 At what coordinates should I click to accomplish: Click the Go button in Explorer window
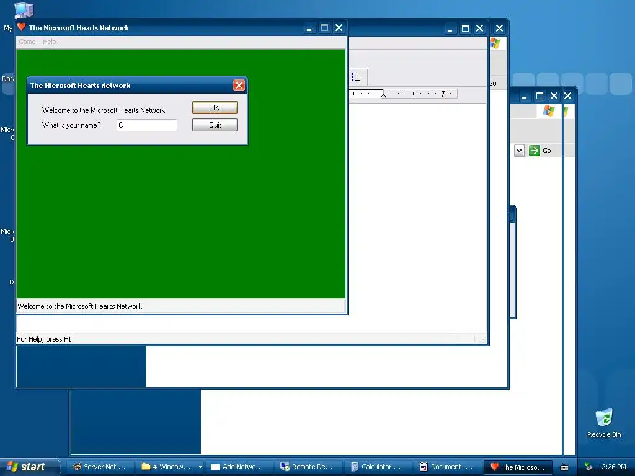point(540,151)
